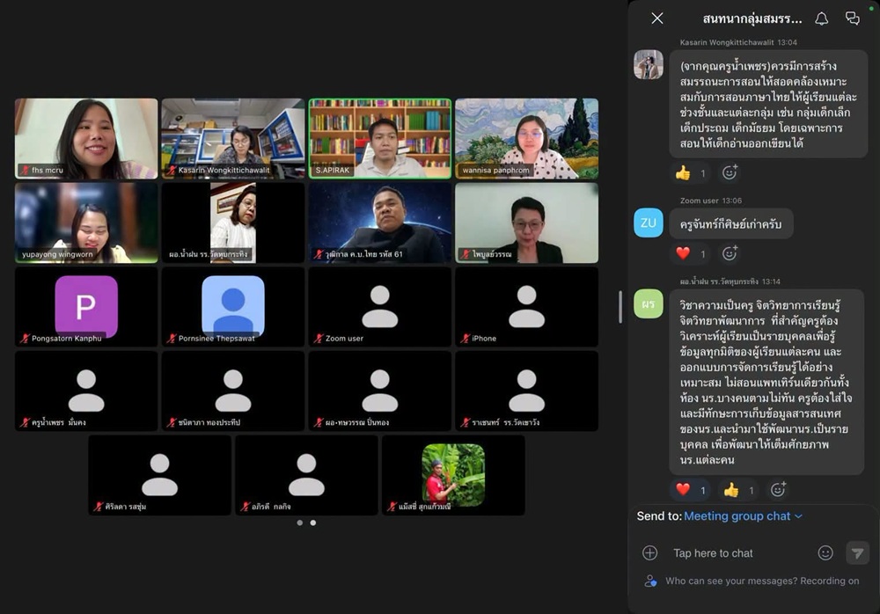Tap muted mic icon on fhs mcru tile
880x614 pixels.
pos(26,170)
